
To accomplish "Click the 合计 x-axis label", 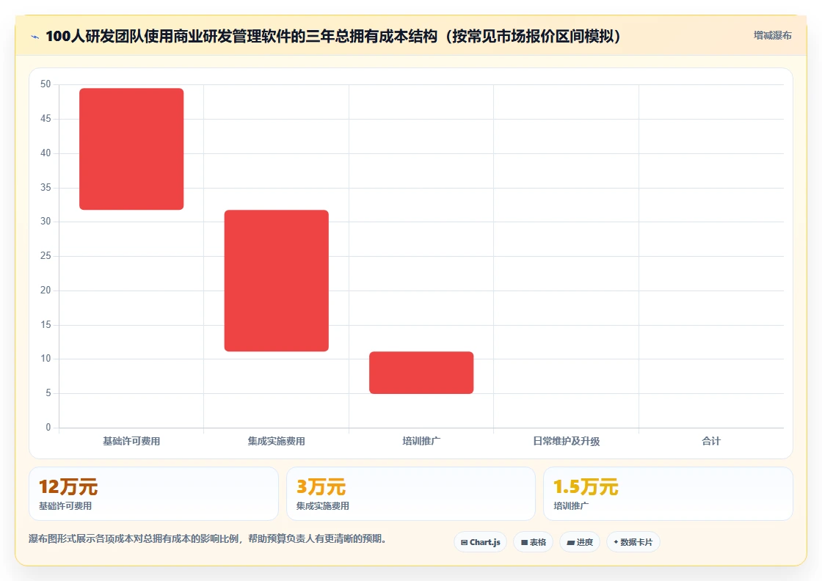I will point(711,441).
